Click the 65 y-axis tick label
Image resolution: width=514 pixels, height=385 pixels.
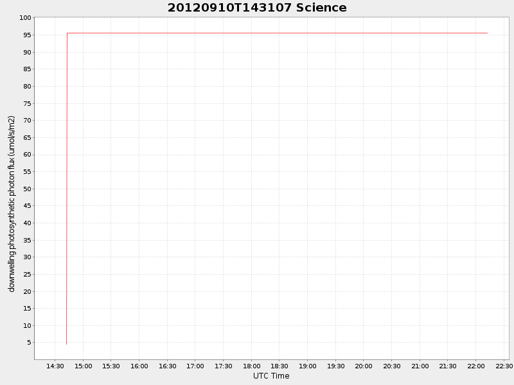(x=27, y=138)
